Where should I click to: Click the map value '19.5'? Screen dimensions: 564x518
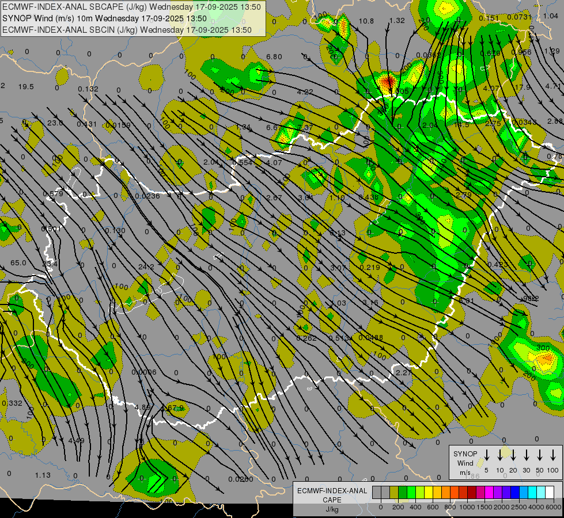[x=26, y=87]
